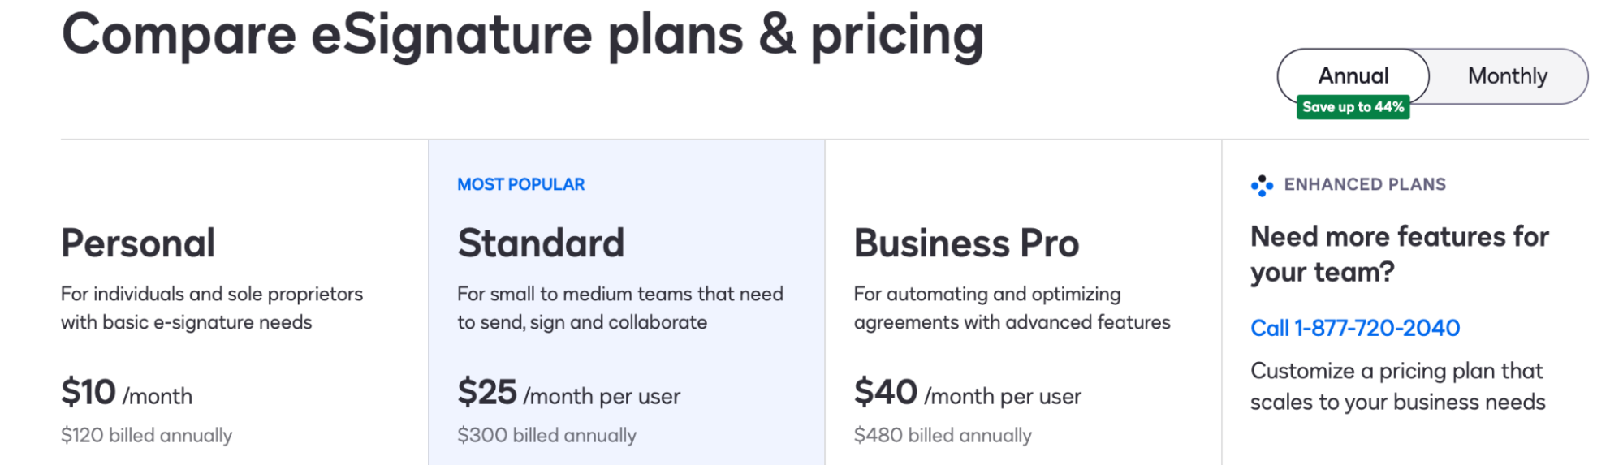The width and height of the screenshot is (1623, 465).
Task: Click the $10 /month price
Action: coord(127,393)
